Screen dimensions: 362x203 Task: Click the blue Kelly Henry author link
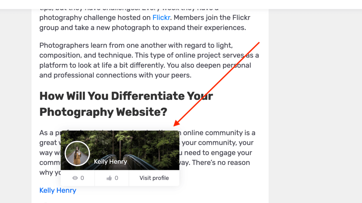click(x=58, y=190)
